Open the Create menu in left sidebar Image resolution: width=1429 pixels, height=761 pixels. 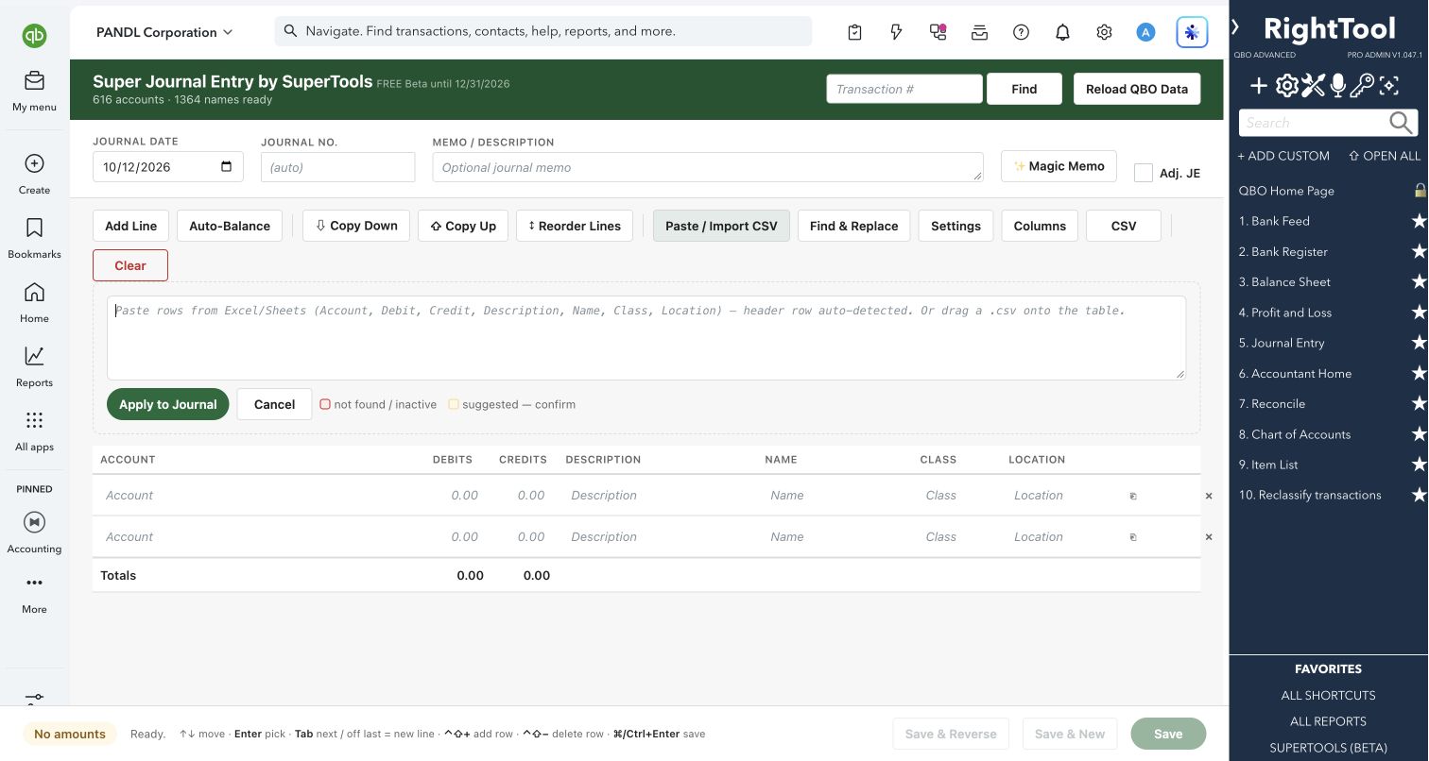(34, 174)
